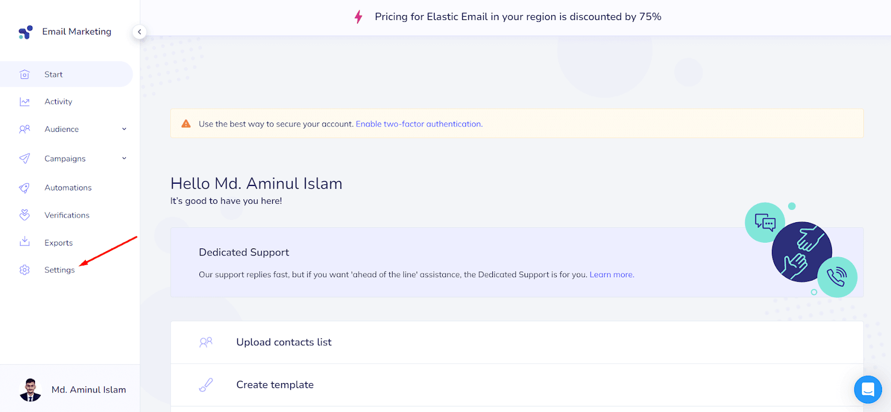The width and height of the screenshot is (891, 412).
Task: Go to the Verifications page
Action: (x=67, y=215)
